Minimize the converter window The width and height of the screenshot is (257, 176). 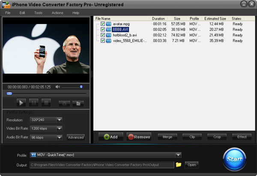244,4
